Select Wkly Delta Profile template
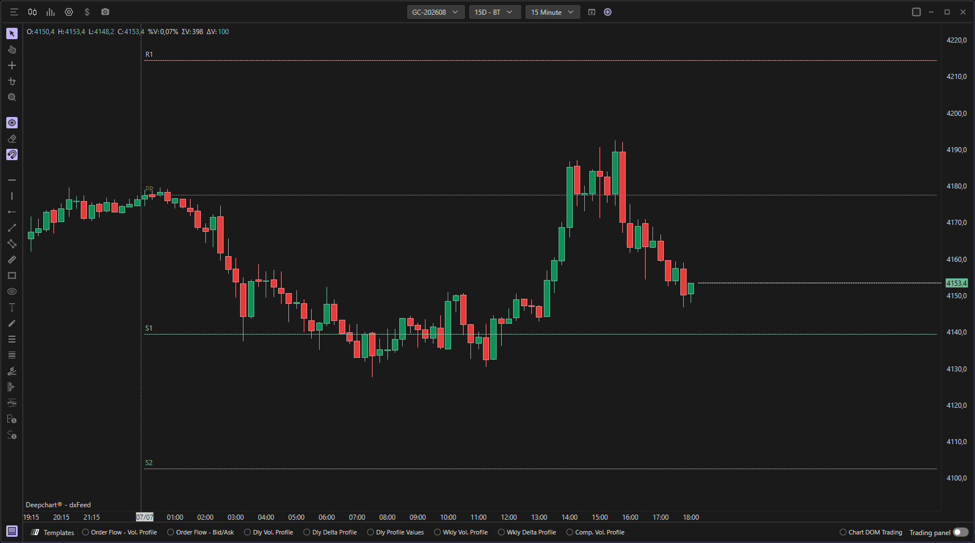The image size is (975, 543). [x=527, y=532]
